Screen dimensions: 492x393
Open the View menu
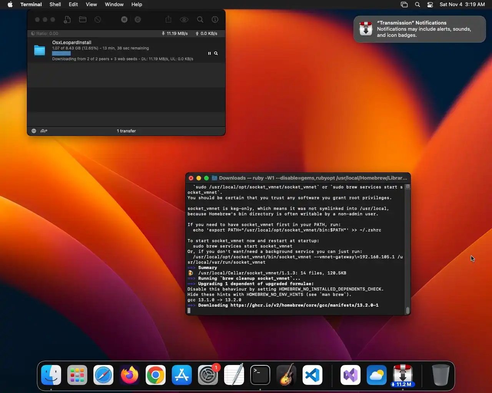click(91, 4)
